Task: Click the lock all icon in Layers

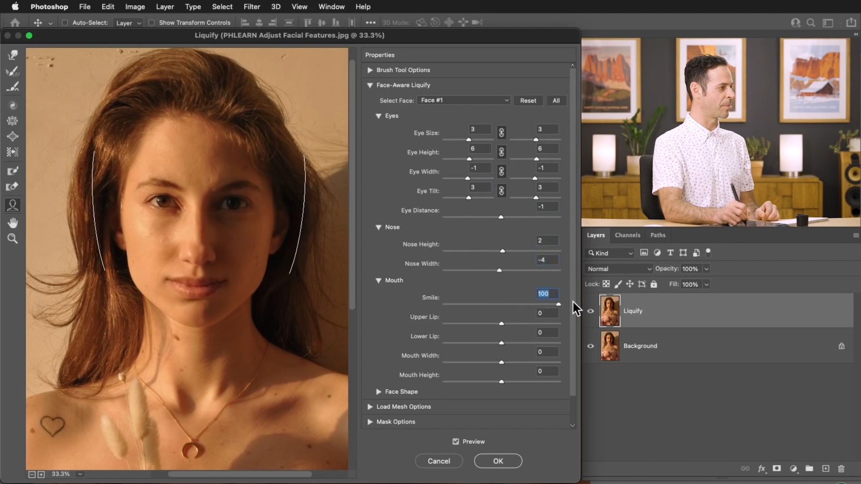Action: (x=654, y=284)
